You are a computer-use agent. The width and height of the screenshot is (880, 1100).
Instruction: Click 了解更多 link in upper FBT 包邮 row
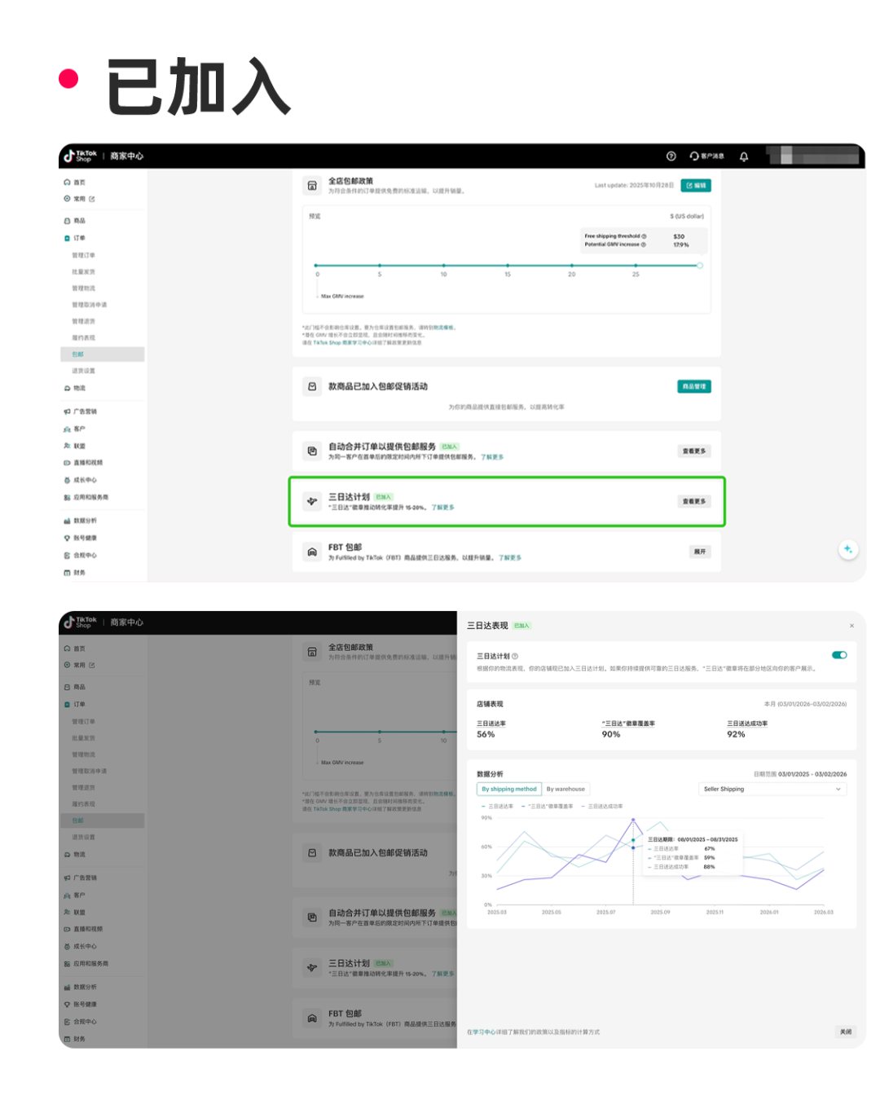509,557
